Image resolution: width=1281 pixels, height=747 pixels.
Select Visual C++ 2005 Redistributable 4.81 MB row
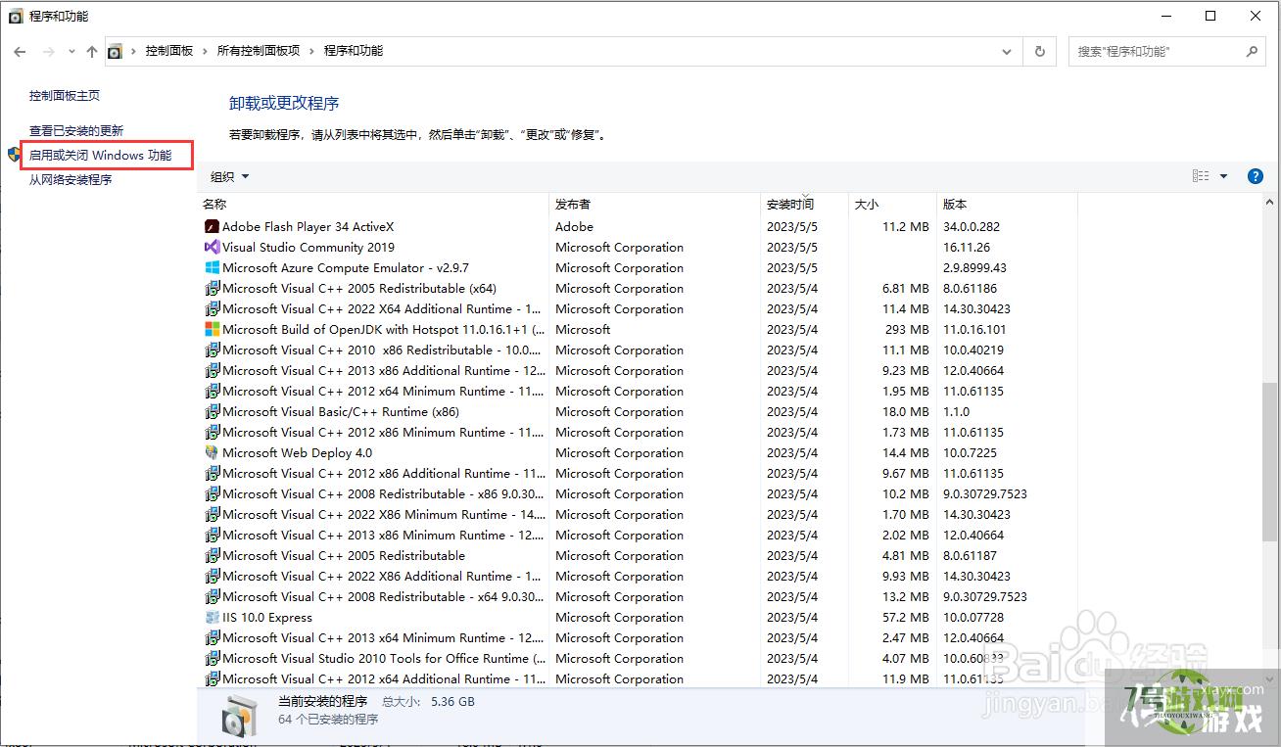(638, 555)
